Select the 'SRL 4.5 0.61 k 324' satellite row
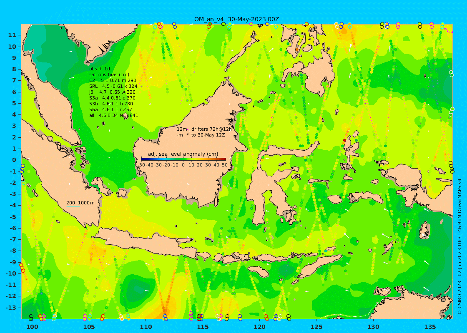Screen dimensions: 467x333 click(x=113, y=86)
